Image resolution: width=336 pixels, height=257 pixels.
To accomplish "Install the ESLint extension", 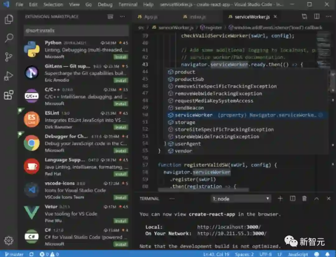I will (x=121, y=127).
